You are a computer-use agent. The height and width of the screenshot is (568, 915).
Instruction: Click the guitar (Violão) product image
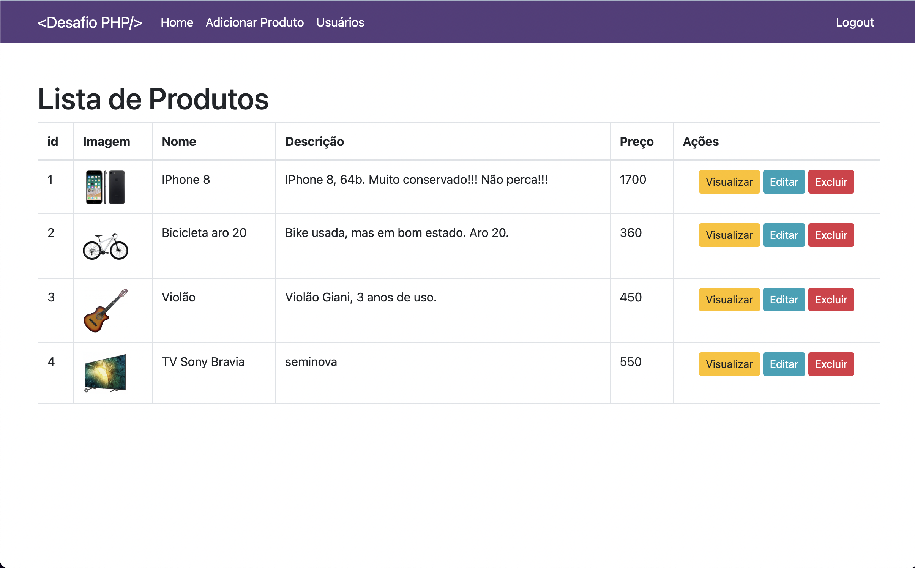click(105, 311)
